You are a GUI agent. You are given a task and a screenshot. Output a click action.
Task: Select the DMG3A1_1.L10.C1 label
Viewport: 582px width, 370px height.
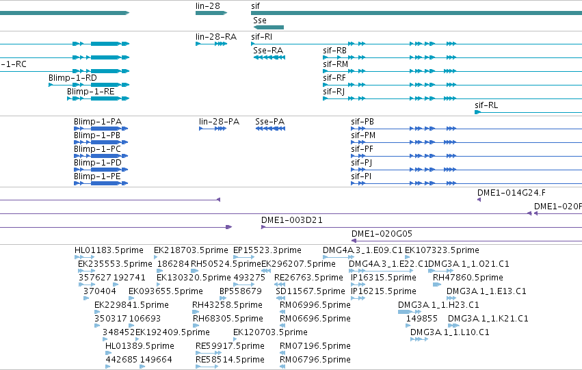pos(450,333)
